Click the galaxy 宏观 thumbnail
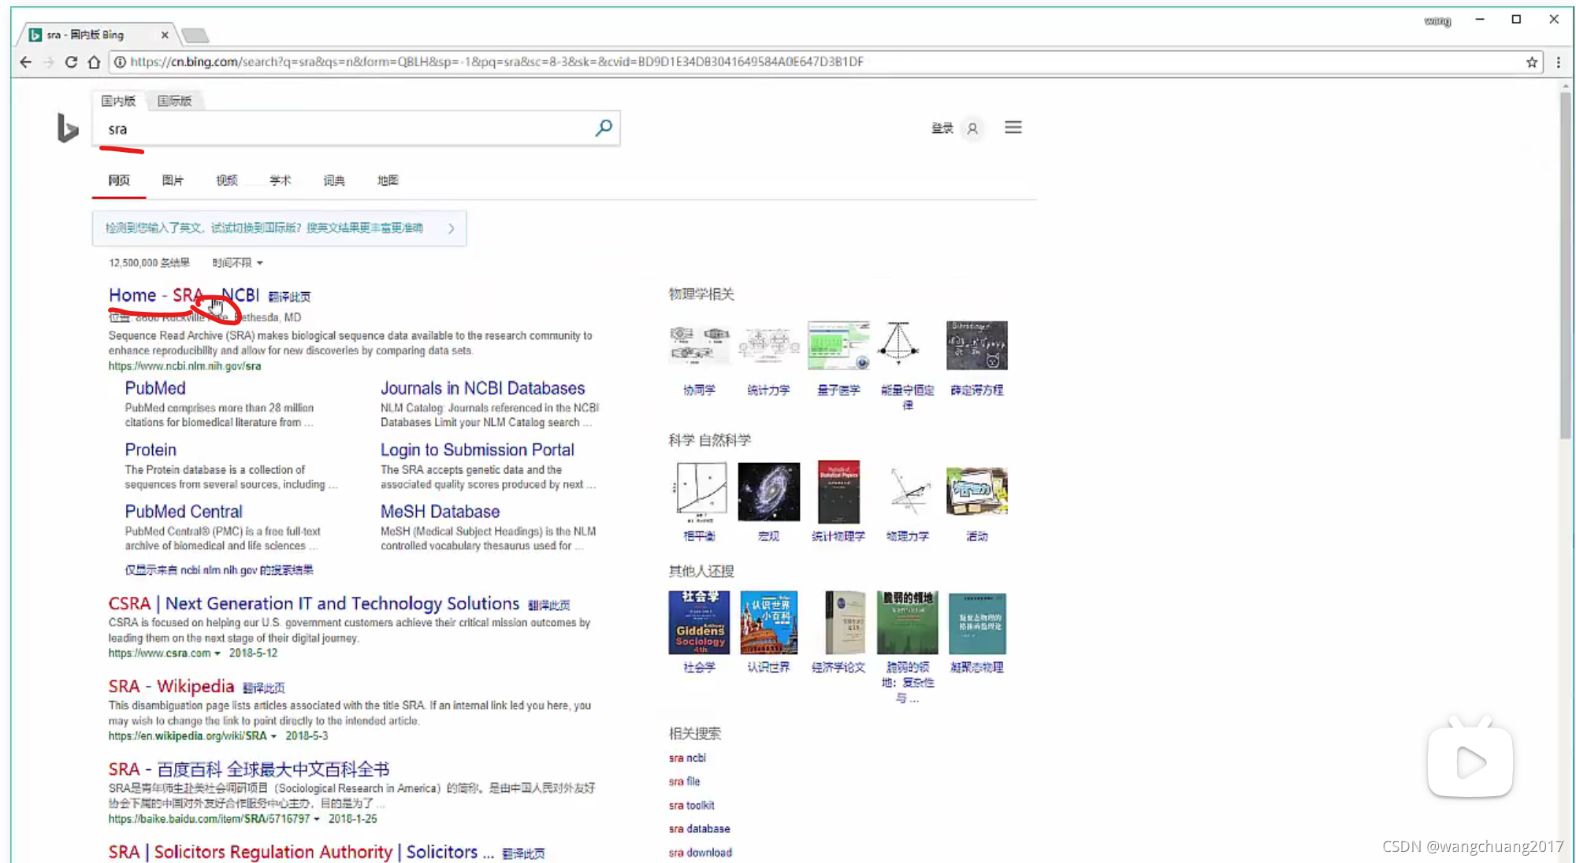Image resolution: width=1576 pixels, height=863 pixels. (768, 492)
